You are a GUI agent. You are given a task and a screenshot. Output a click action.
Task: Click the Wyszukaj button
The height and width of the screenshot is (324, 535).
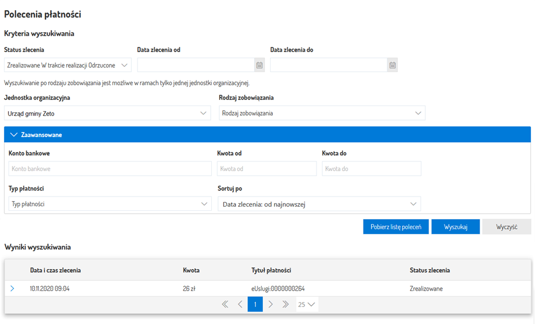(455, 227)
